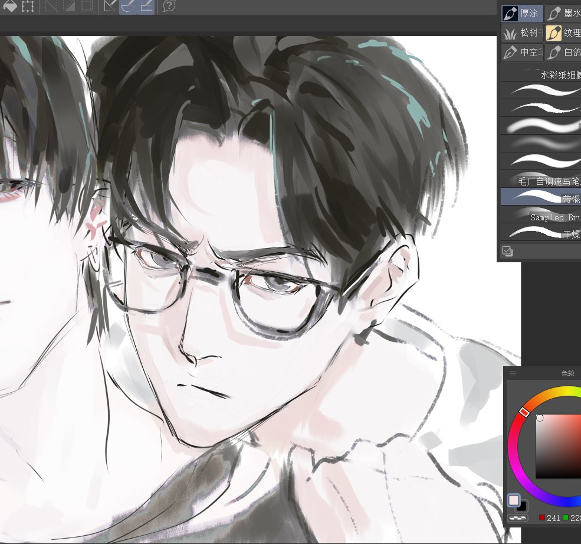Click the sub tool panel bottom-left stacked-checkbox icon
The width and height of the screenshot is (581, 544).
(x=507, y=251)
